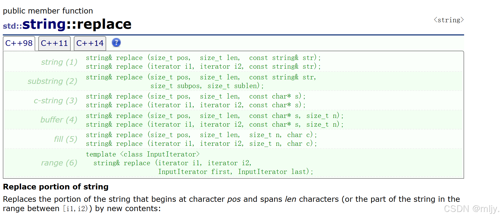This screenshot has height=217, width=501.
Task: Open the blue help question-mark icon
Action: [116, 43]
